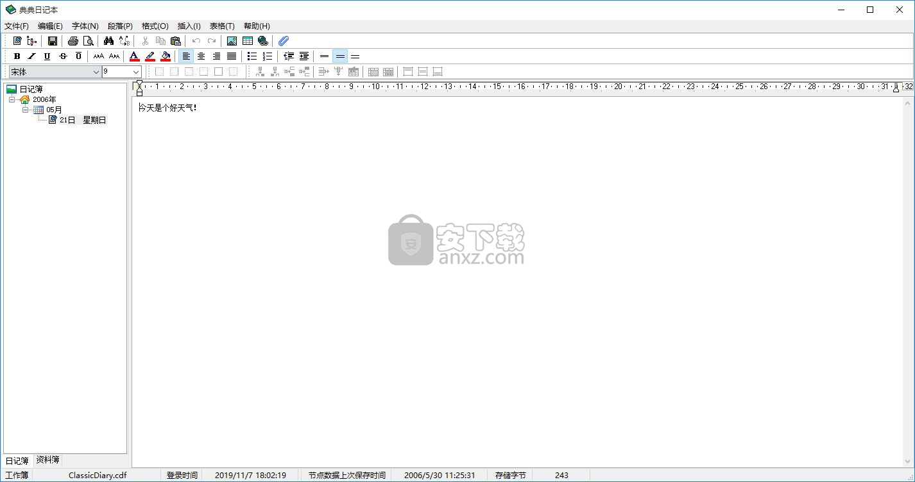
Task: Click the new diary entry icon
Action: (17, 41)
